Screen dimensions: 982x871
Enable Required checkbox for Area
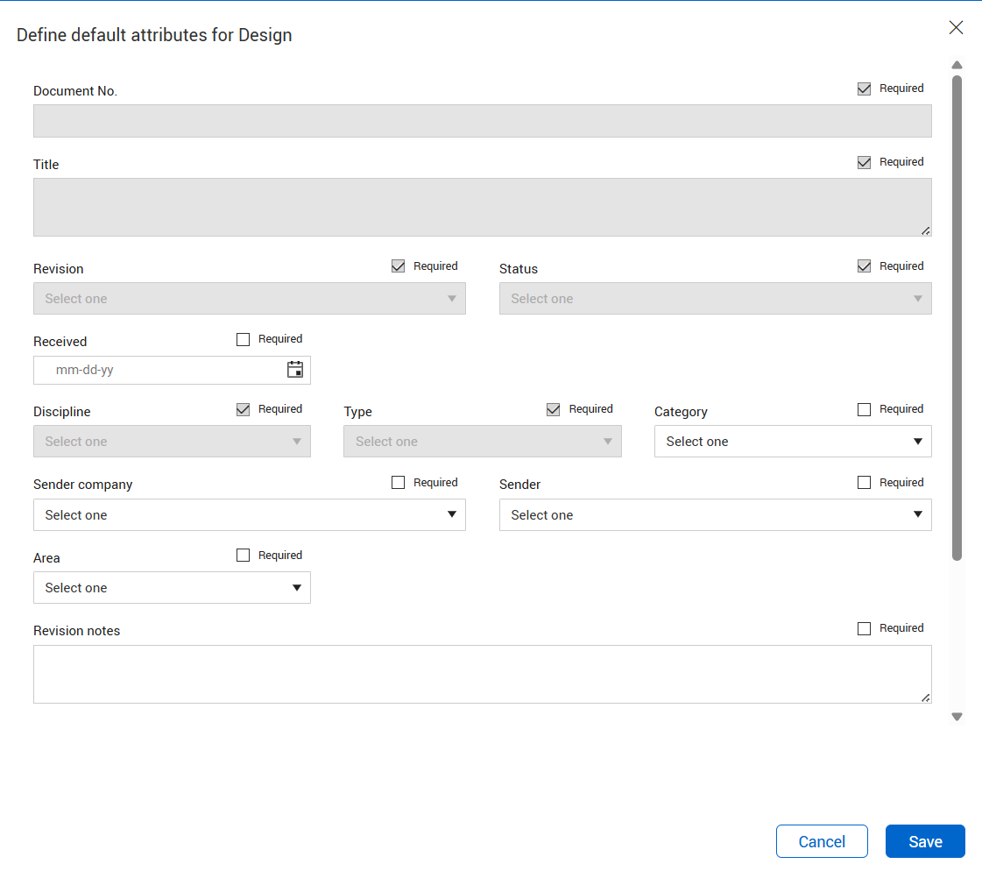coord(244,556)
